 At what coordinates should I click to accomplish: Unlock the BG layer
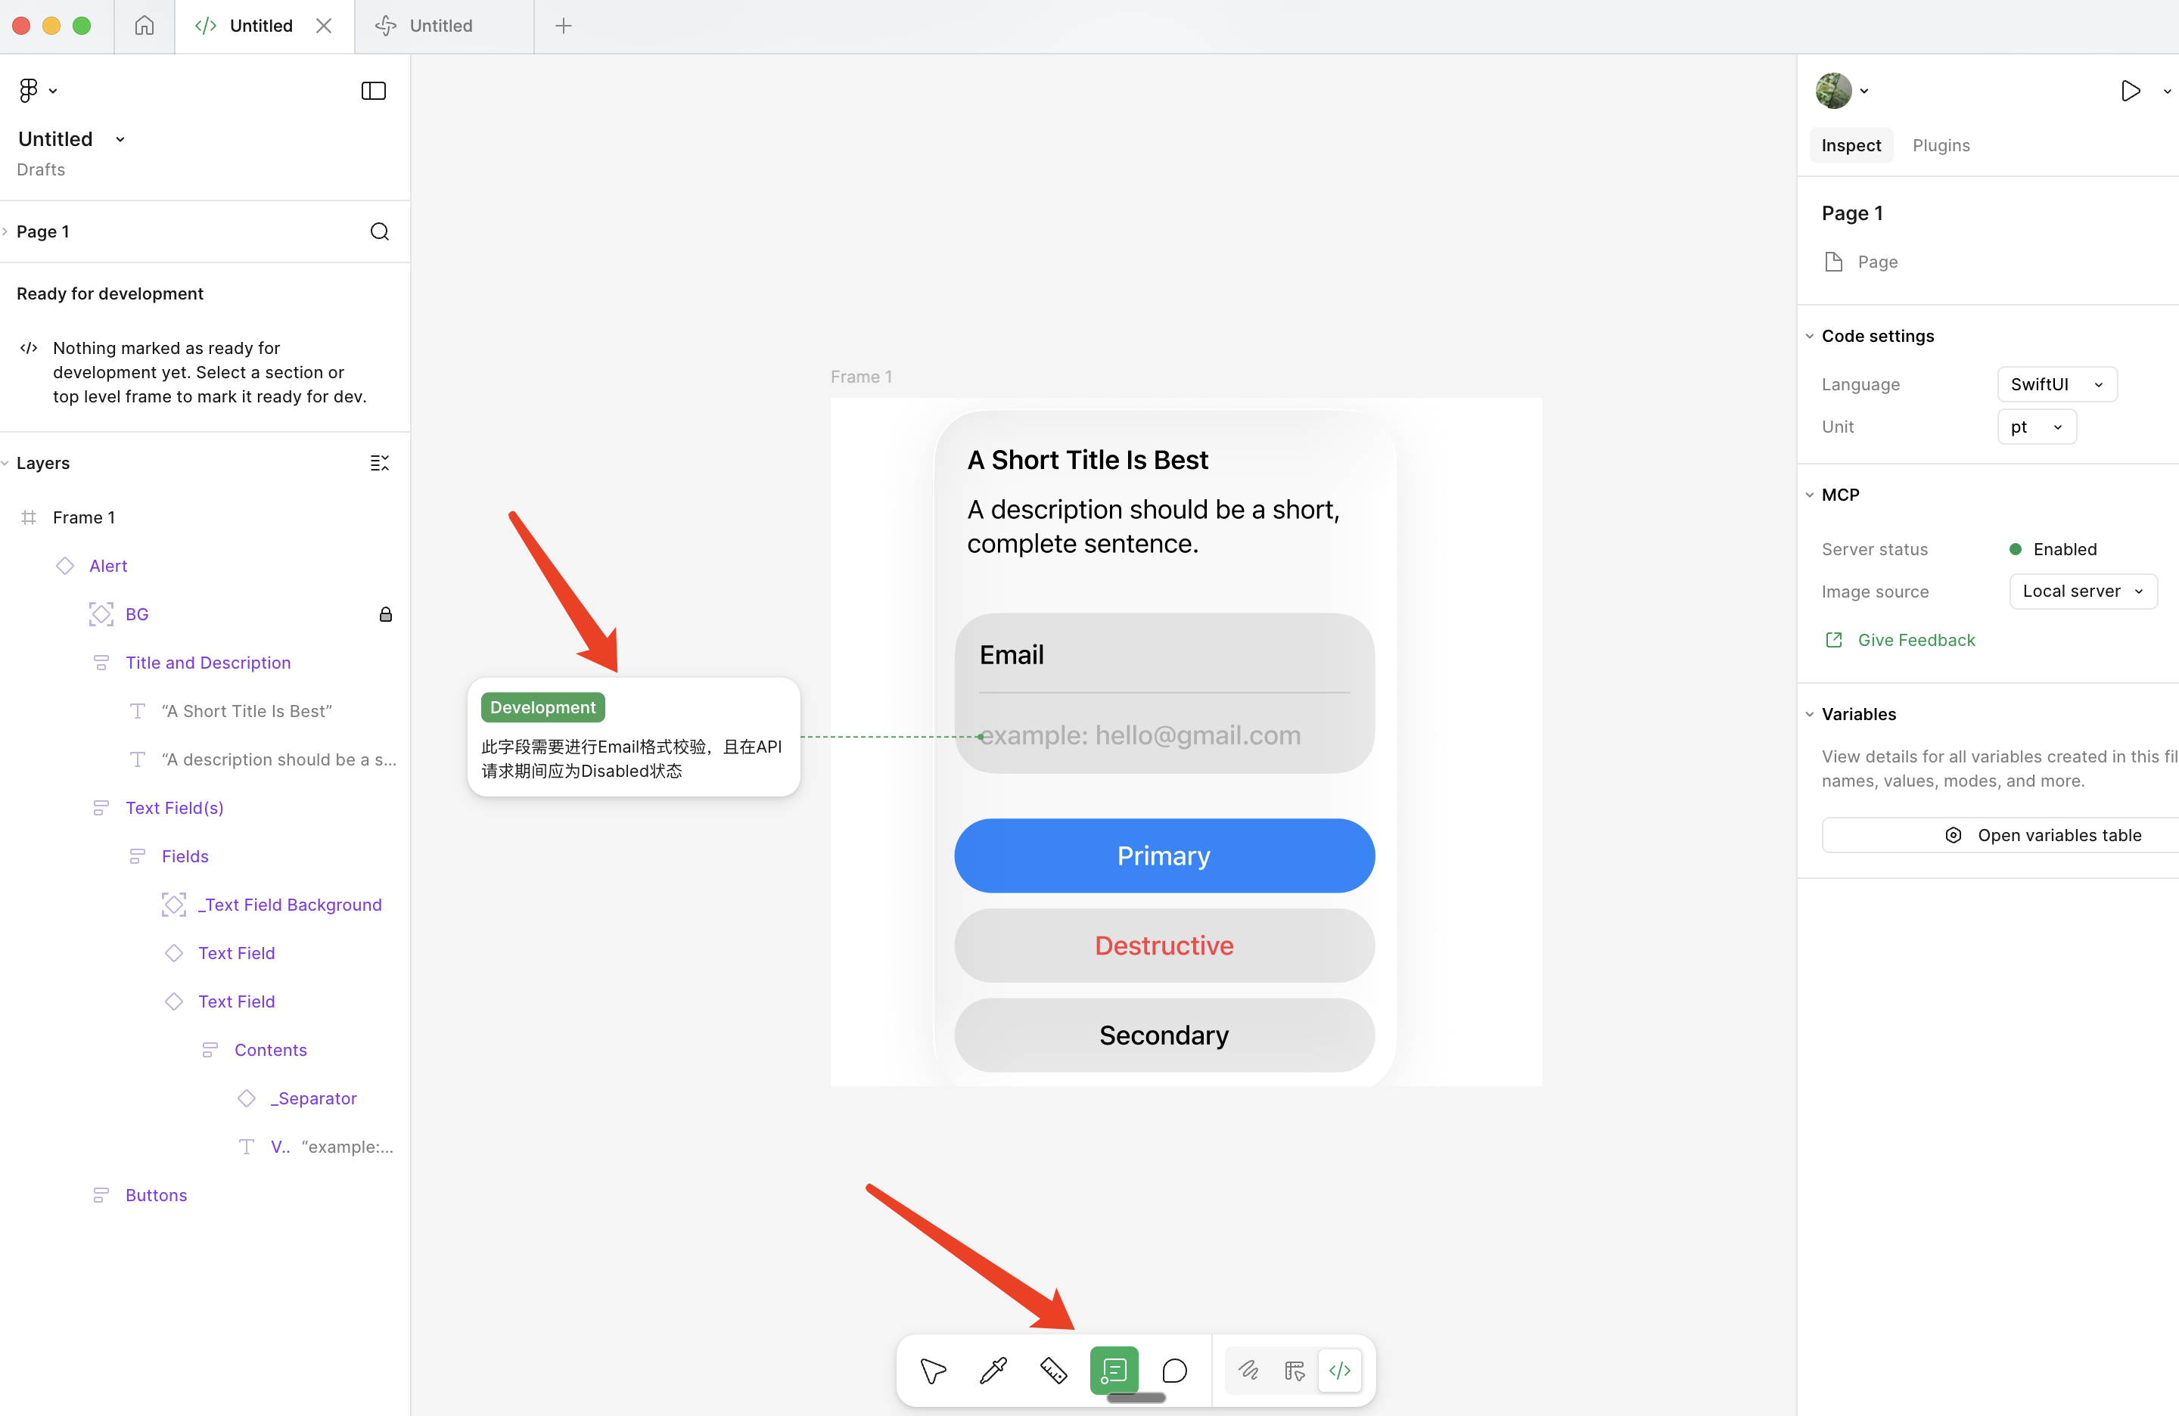tap(385, 614)
